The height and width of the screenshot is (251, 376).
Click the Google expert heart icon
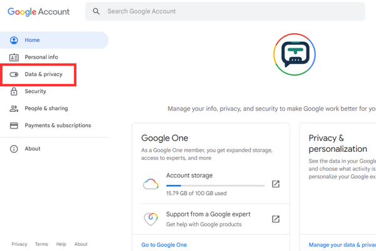click(150, 219)
